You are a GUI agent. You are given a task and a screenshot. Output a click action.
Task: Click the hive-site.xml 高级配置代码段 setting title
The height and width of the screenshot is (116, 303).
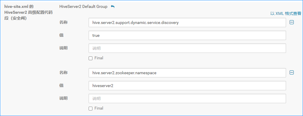click(28, 13)
